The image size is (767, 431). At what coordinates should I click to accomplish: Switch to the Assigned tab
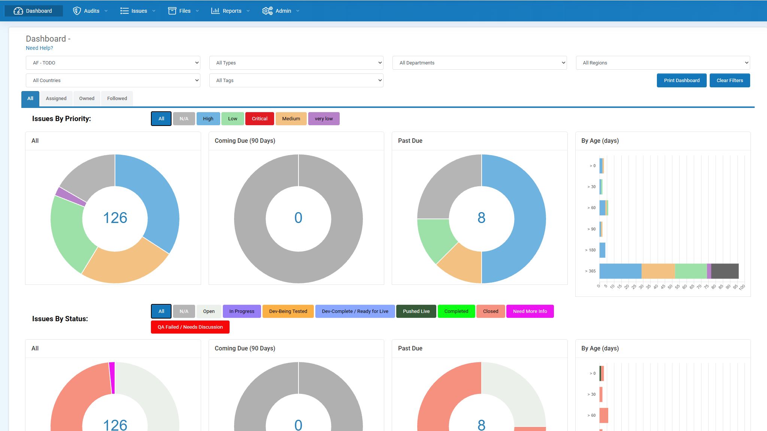[x=56, y=99]
